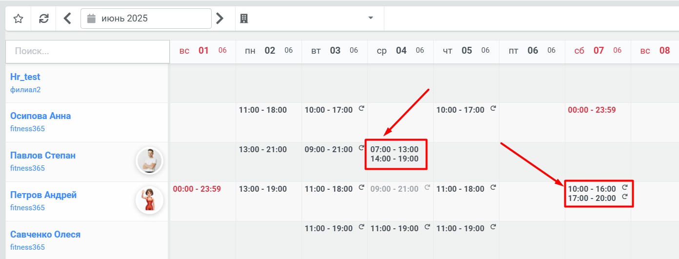Click repeat icon on Петров Tuesday 11:00 - 18:00
Viewport: 679px width, 259px height.
(x=361, y=187)
